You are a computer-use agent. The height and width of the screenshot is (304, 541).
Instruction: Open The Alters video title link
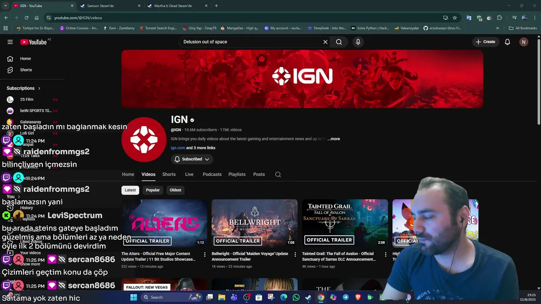pos(159,256)
